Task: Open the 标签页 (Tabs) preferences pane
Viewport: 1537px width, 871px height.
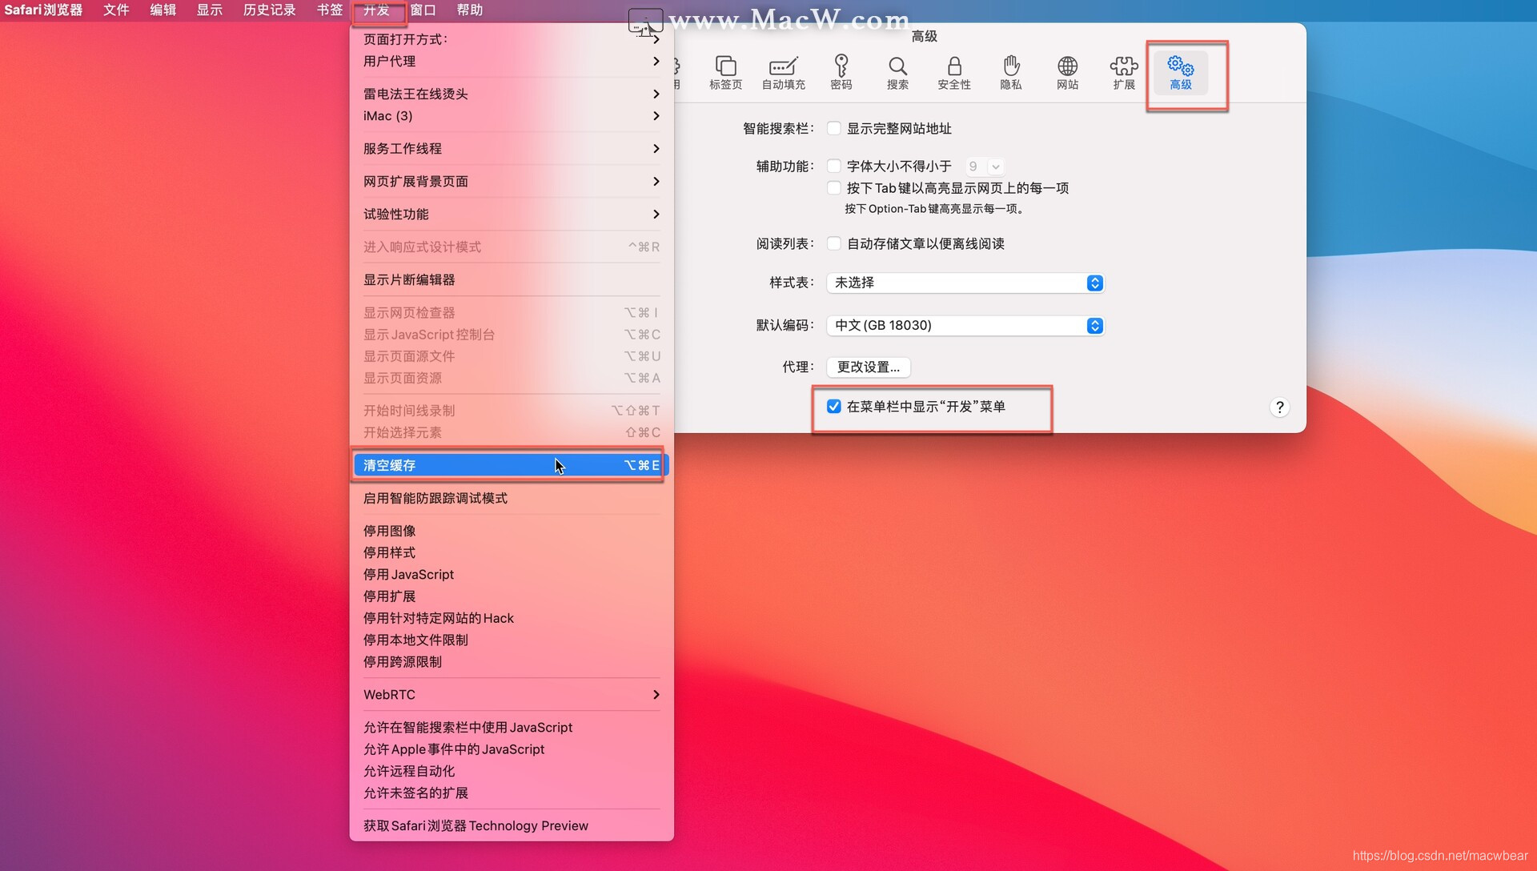Action: pyautogui.click(x=725, y=72)
